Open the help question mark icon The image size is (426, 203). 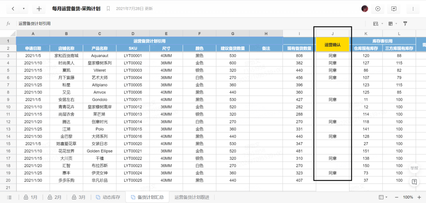[x=414, y=182]
